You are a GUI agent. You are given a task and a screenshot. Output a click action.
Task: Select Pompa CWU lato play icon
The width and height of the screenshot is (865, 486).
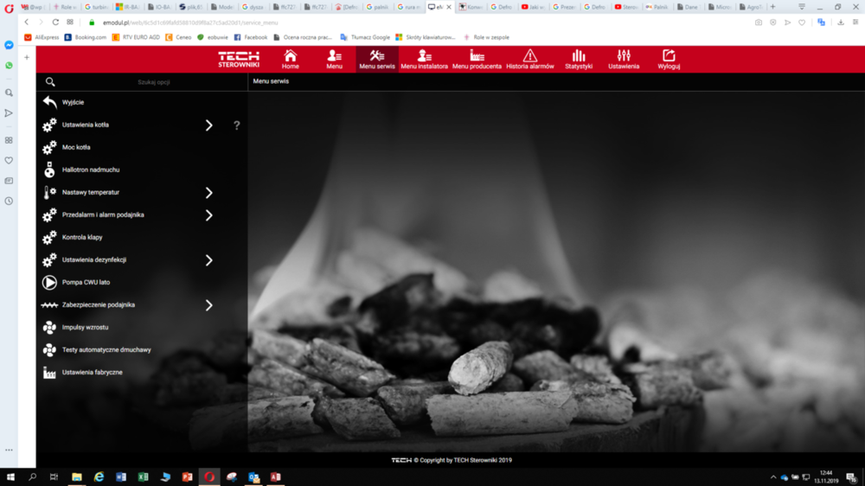[49, 283]
